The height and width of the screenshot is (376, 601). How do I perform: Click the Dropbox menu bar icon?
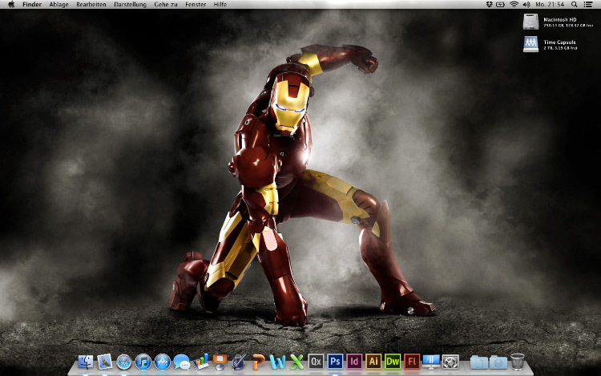(489, 4)
